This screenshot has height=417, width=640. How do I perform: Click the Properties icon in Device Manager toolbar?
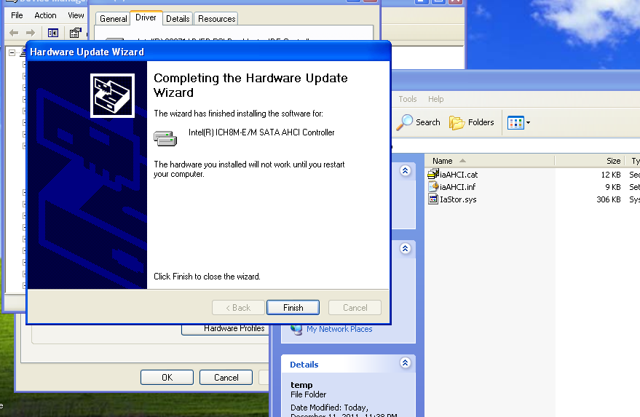(x=75, y=33)
